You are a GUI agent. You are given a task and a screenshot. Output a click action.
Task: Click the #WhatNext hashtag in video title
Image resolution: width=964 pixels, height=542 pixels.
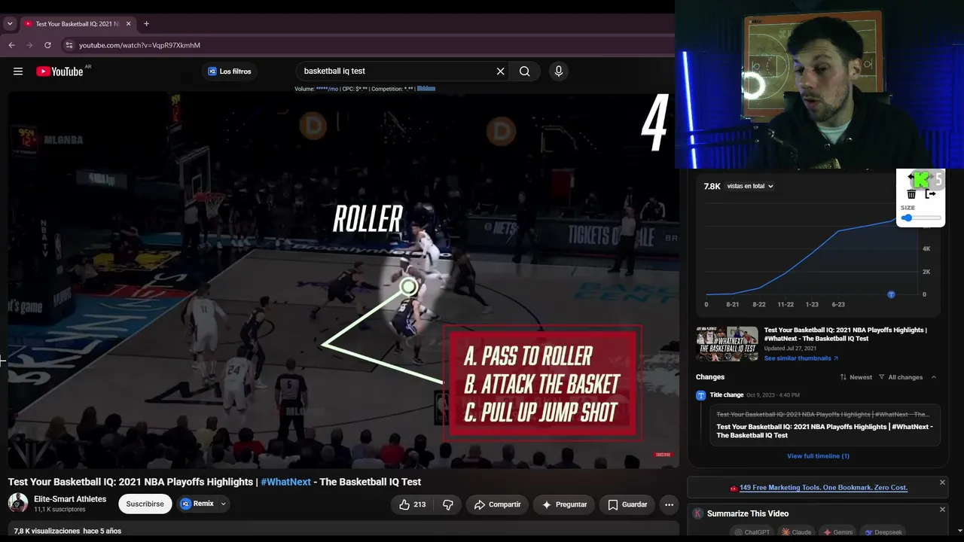click(285, 482)
